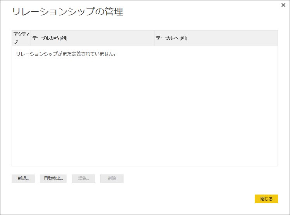This screenshot has height=215, width=290.
Task: Click the disabled 削除 button
Action: tap(112, 178)
